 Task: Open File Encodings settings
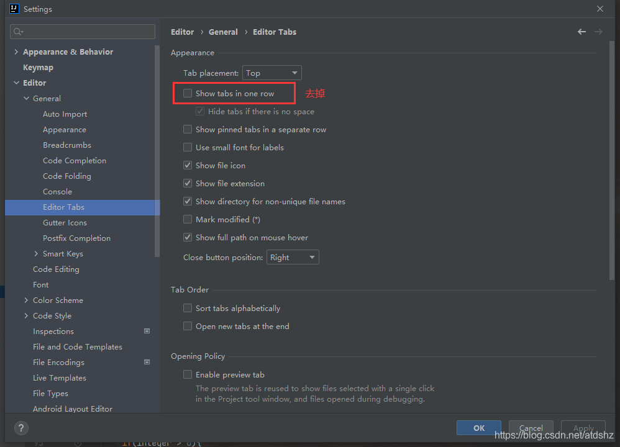[58, 363]
